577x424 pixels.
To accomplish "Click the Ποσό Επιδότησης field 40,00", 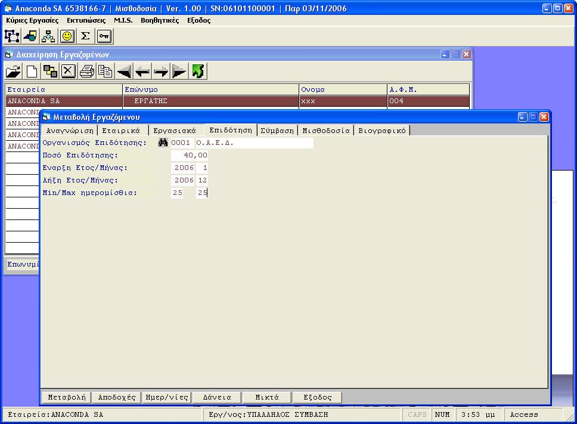I will click(x=189, y=155).
